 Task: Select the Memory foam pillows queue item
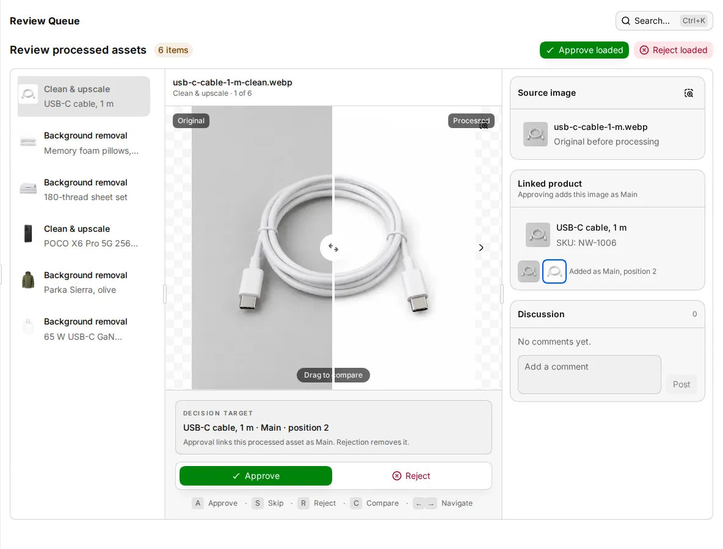(84, 143)
